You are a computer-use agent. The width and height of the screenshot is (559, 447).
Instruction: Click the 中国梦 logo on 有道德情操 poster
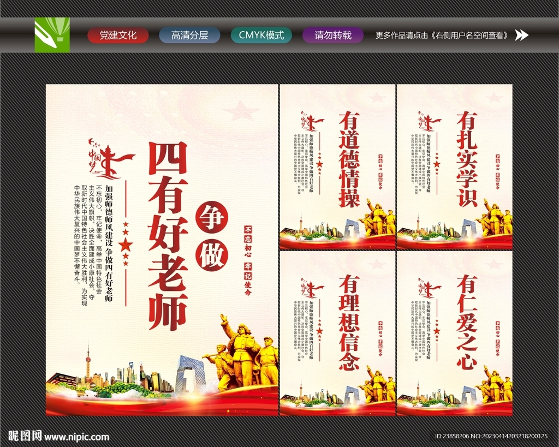click(x=312, y=121)
